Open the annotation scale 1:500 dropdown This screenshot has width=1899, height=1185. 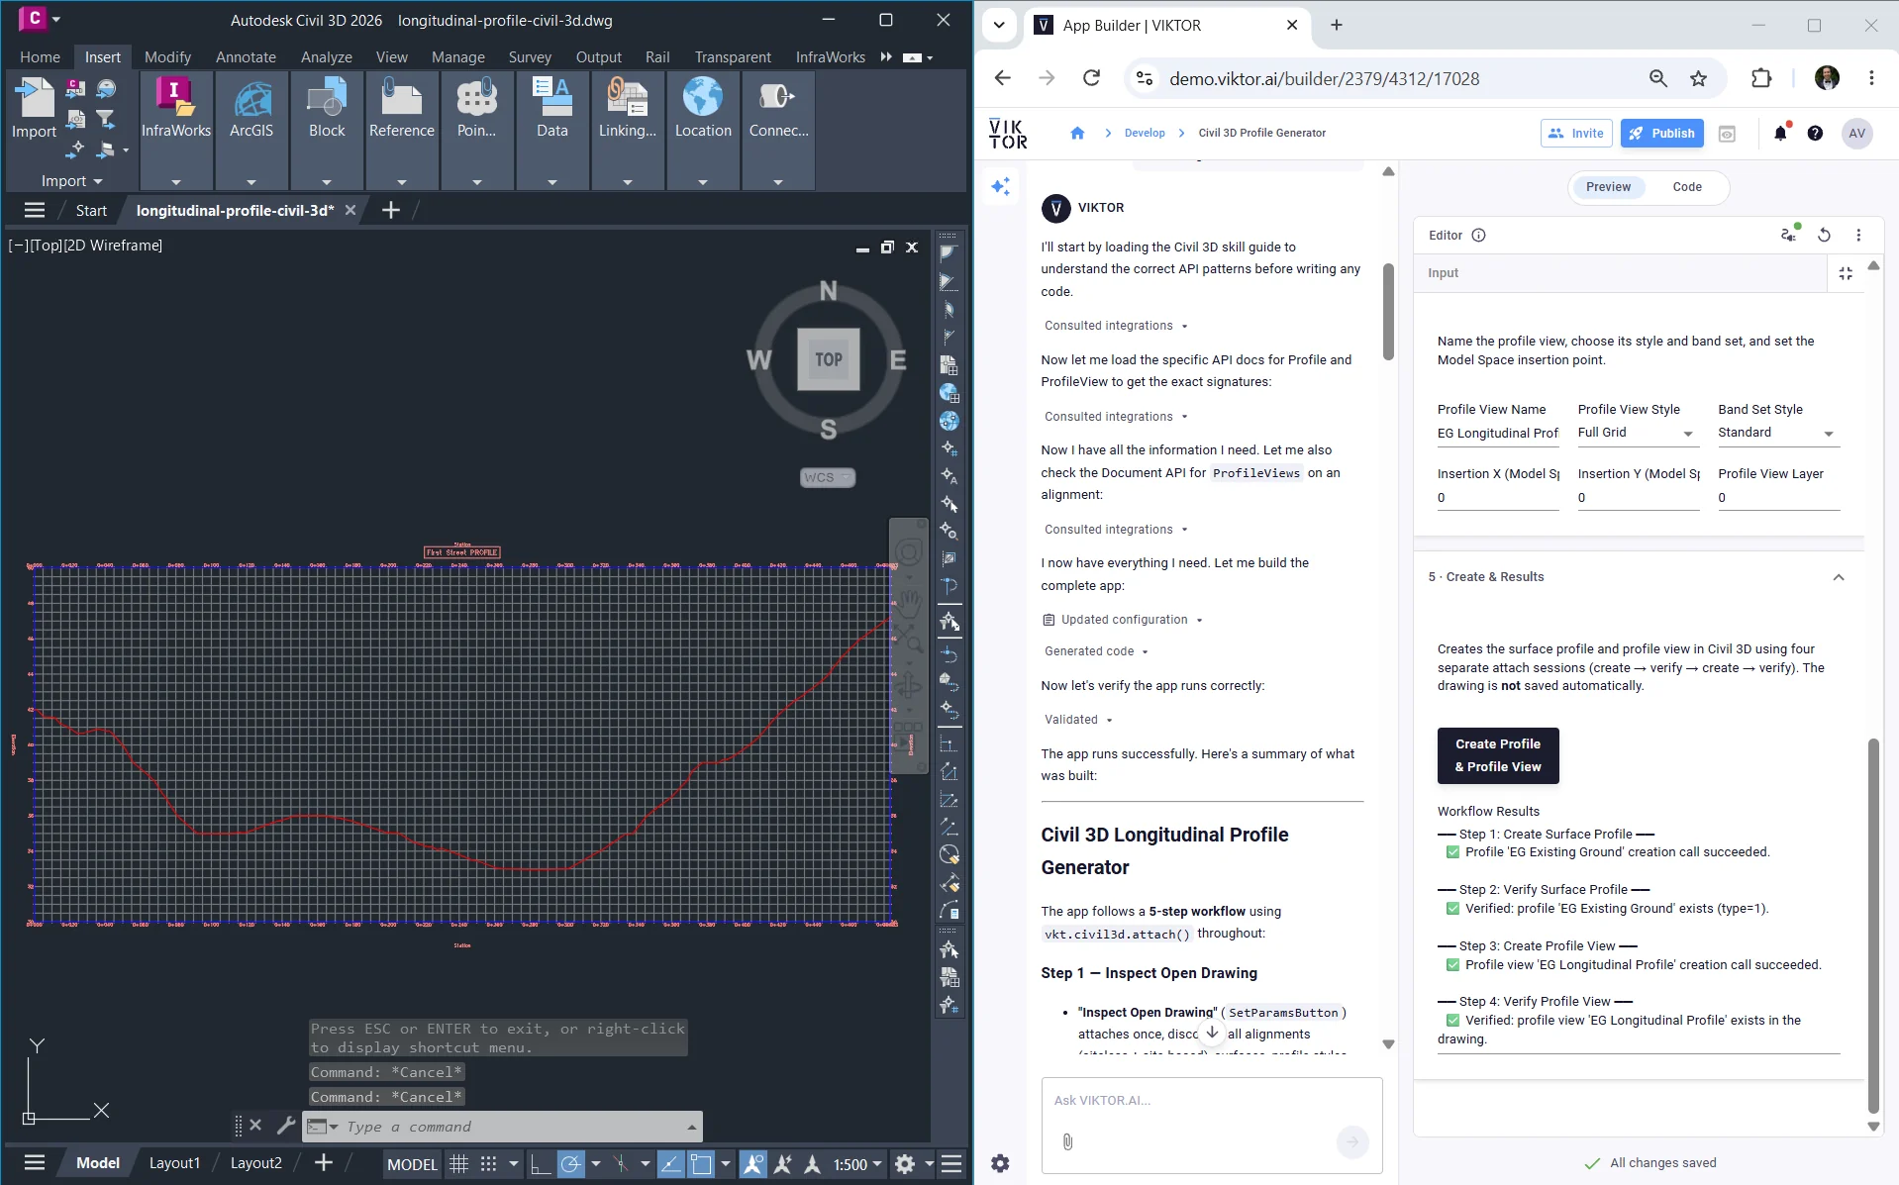coord(856,1163)
